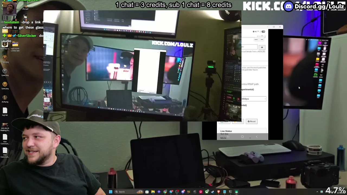
Task: Open the 3year.png desktop file
Action: 5,85
